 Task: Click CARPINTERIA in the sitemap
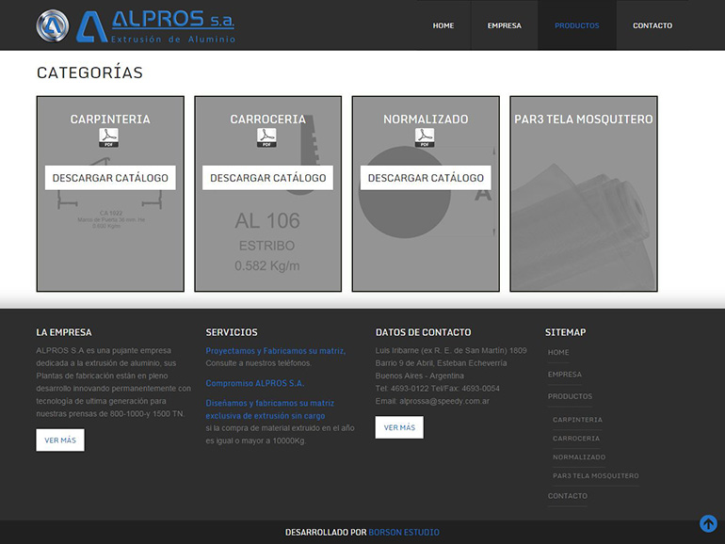[x=577, y=420]
